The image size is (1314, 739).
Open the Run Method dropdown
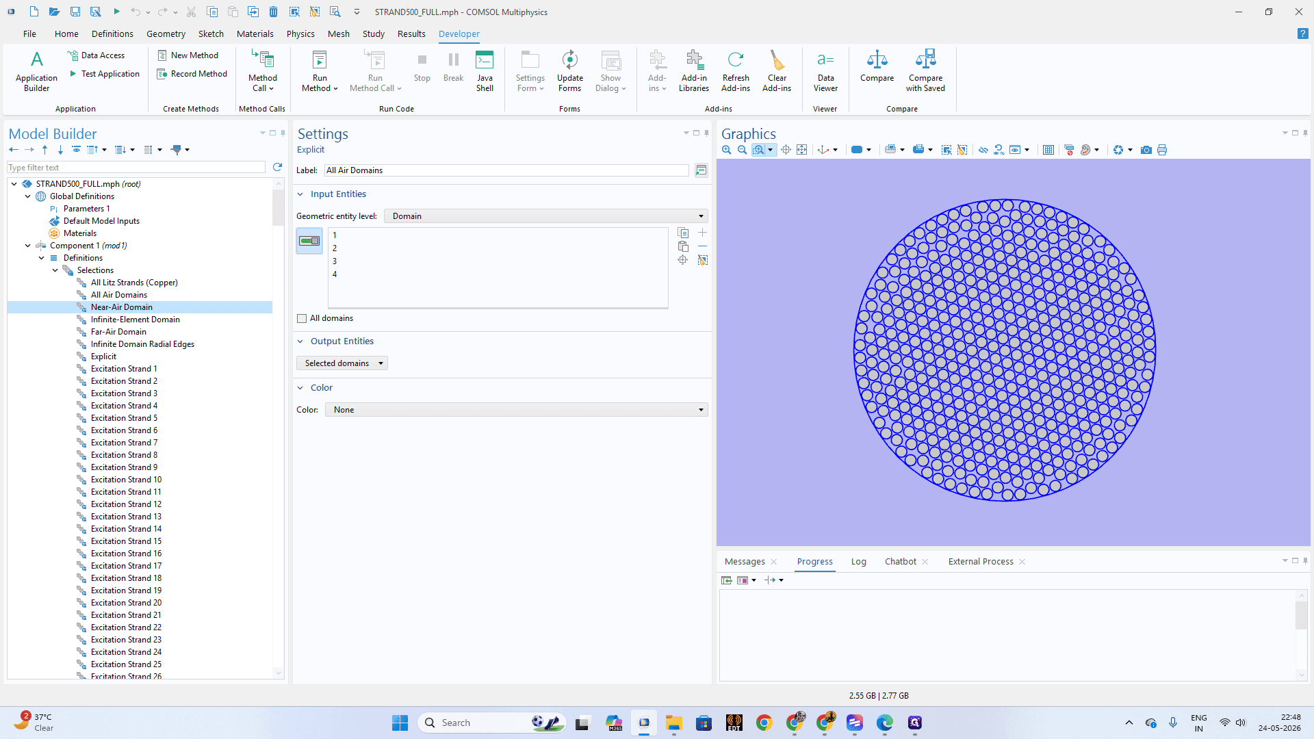tap(320, 83)
